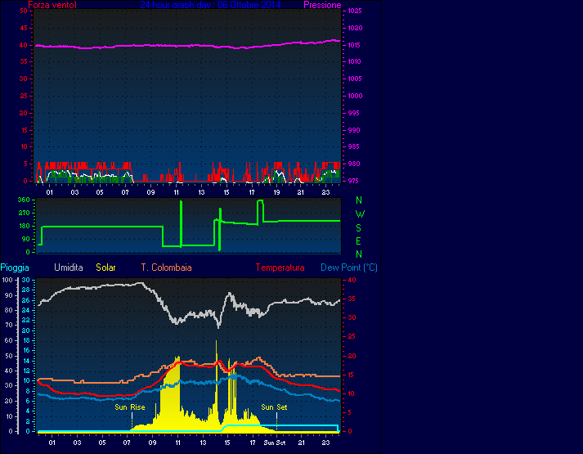Click the 35 temperature scale value
583x454 pixels.
click(x=352, y=299)
